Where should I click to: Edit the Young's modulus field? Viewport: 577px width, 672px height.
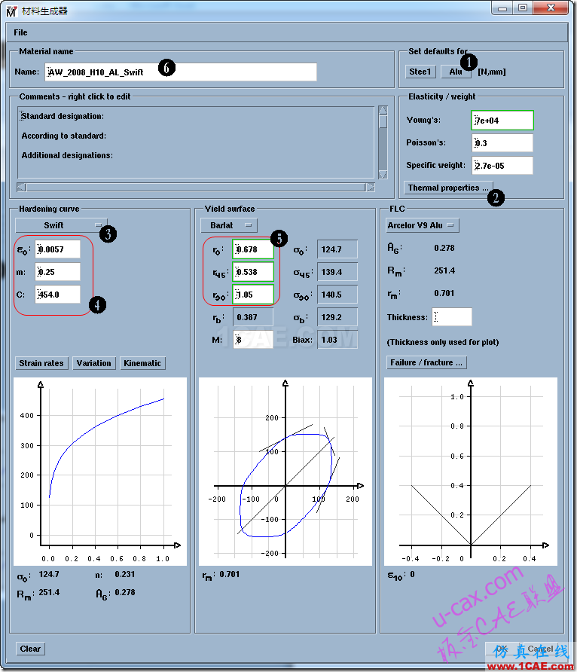[502, 121]
